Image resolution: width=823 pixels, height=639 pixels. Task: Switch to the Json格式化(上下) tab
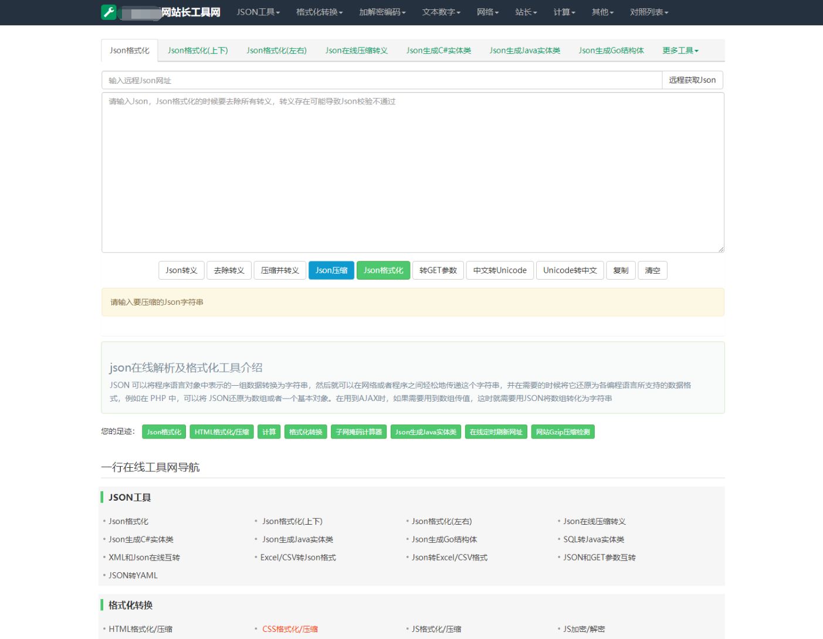tap(198, 50)
